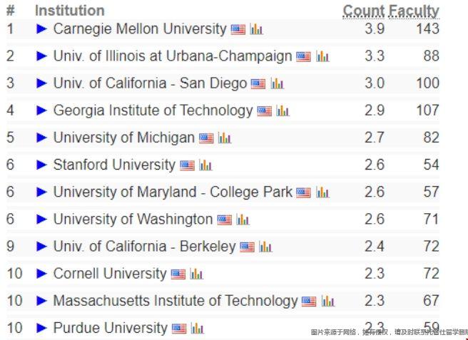This screenshot has width=468, height=340.
Task: Click the University of Michigan name
Action: click(124, 138)
